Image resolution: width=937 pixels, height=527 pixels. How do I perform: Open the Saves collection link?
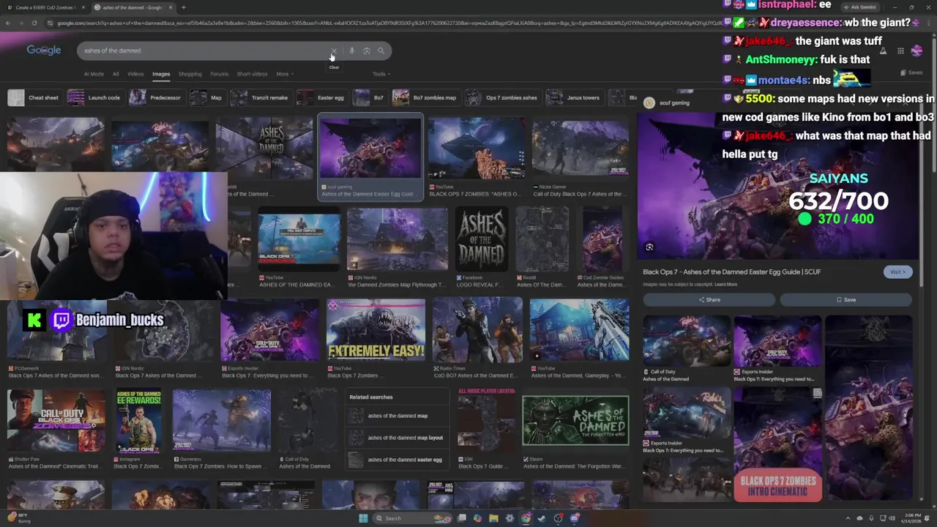912,73
